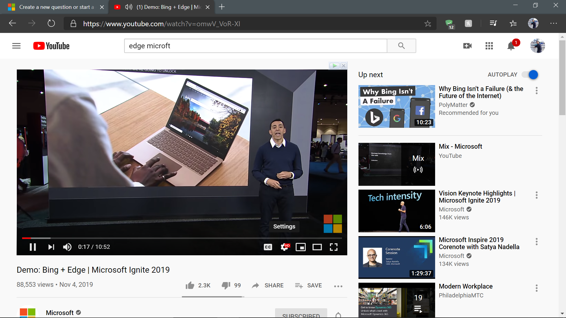This screenshot has height=318, width=566.
Task: Click the SHARE button
Action: pyautogui.click(x=268, y=285)
